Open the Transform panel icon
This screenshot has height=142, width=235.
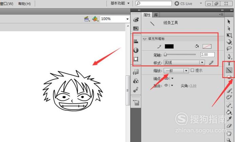point(136,59)
